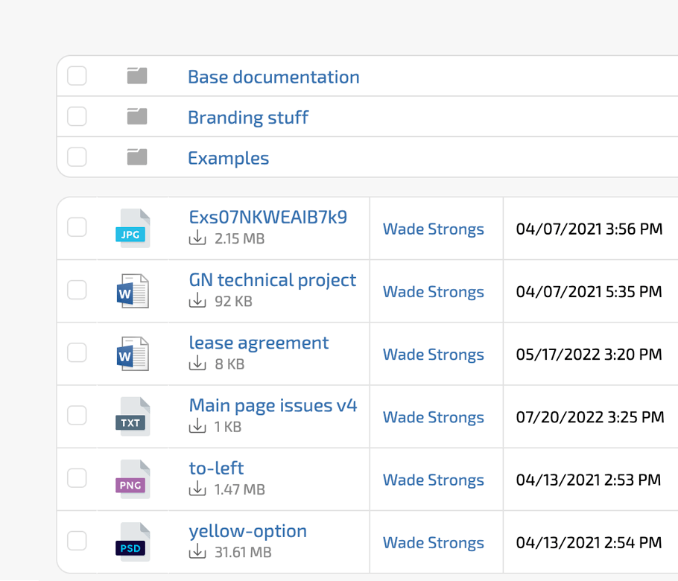Click the Word icon for GN technical project

coord(133,291)
